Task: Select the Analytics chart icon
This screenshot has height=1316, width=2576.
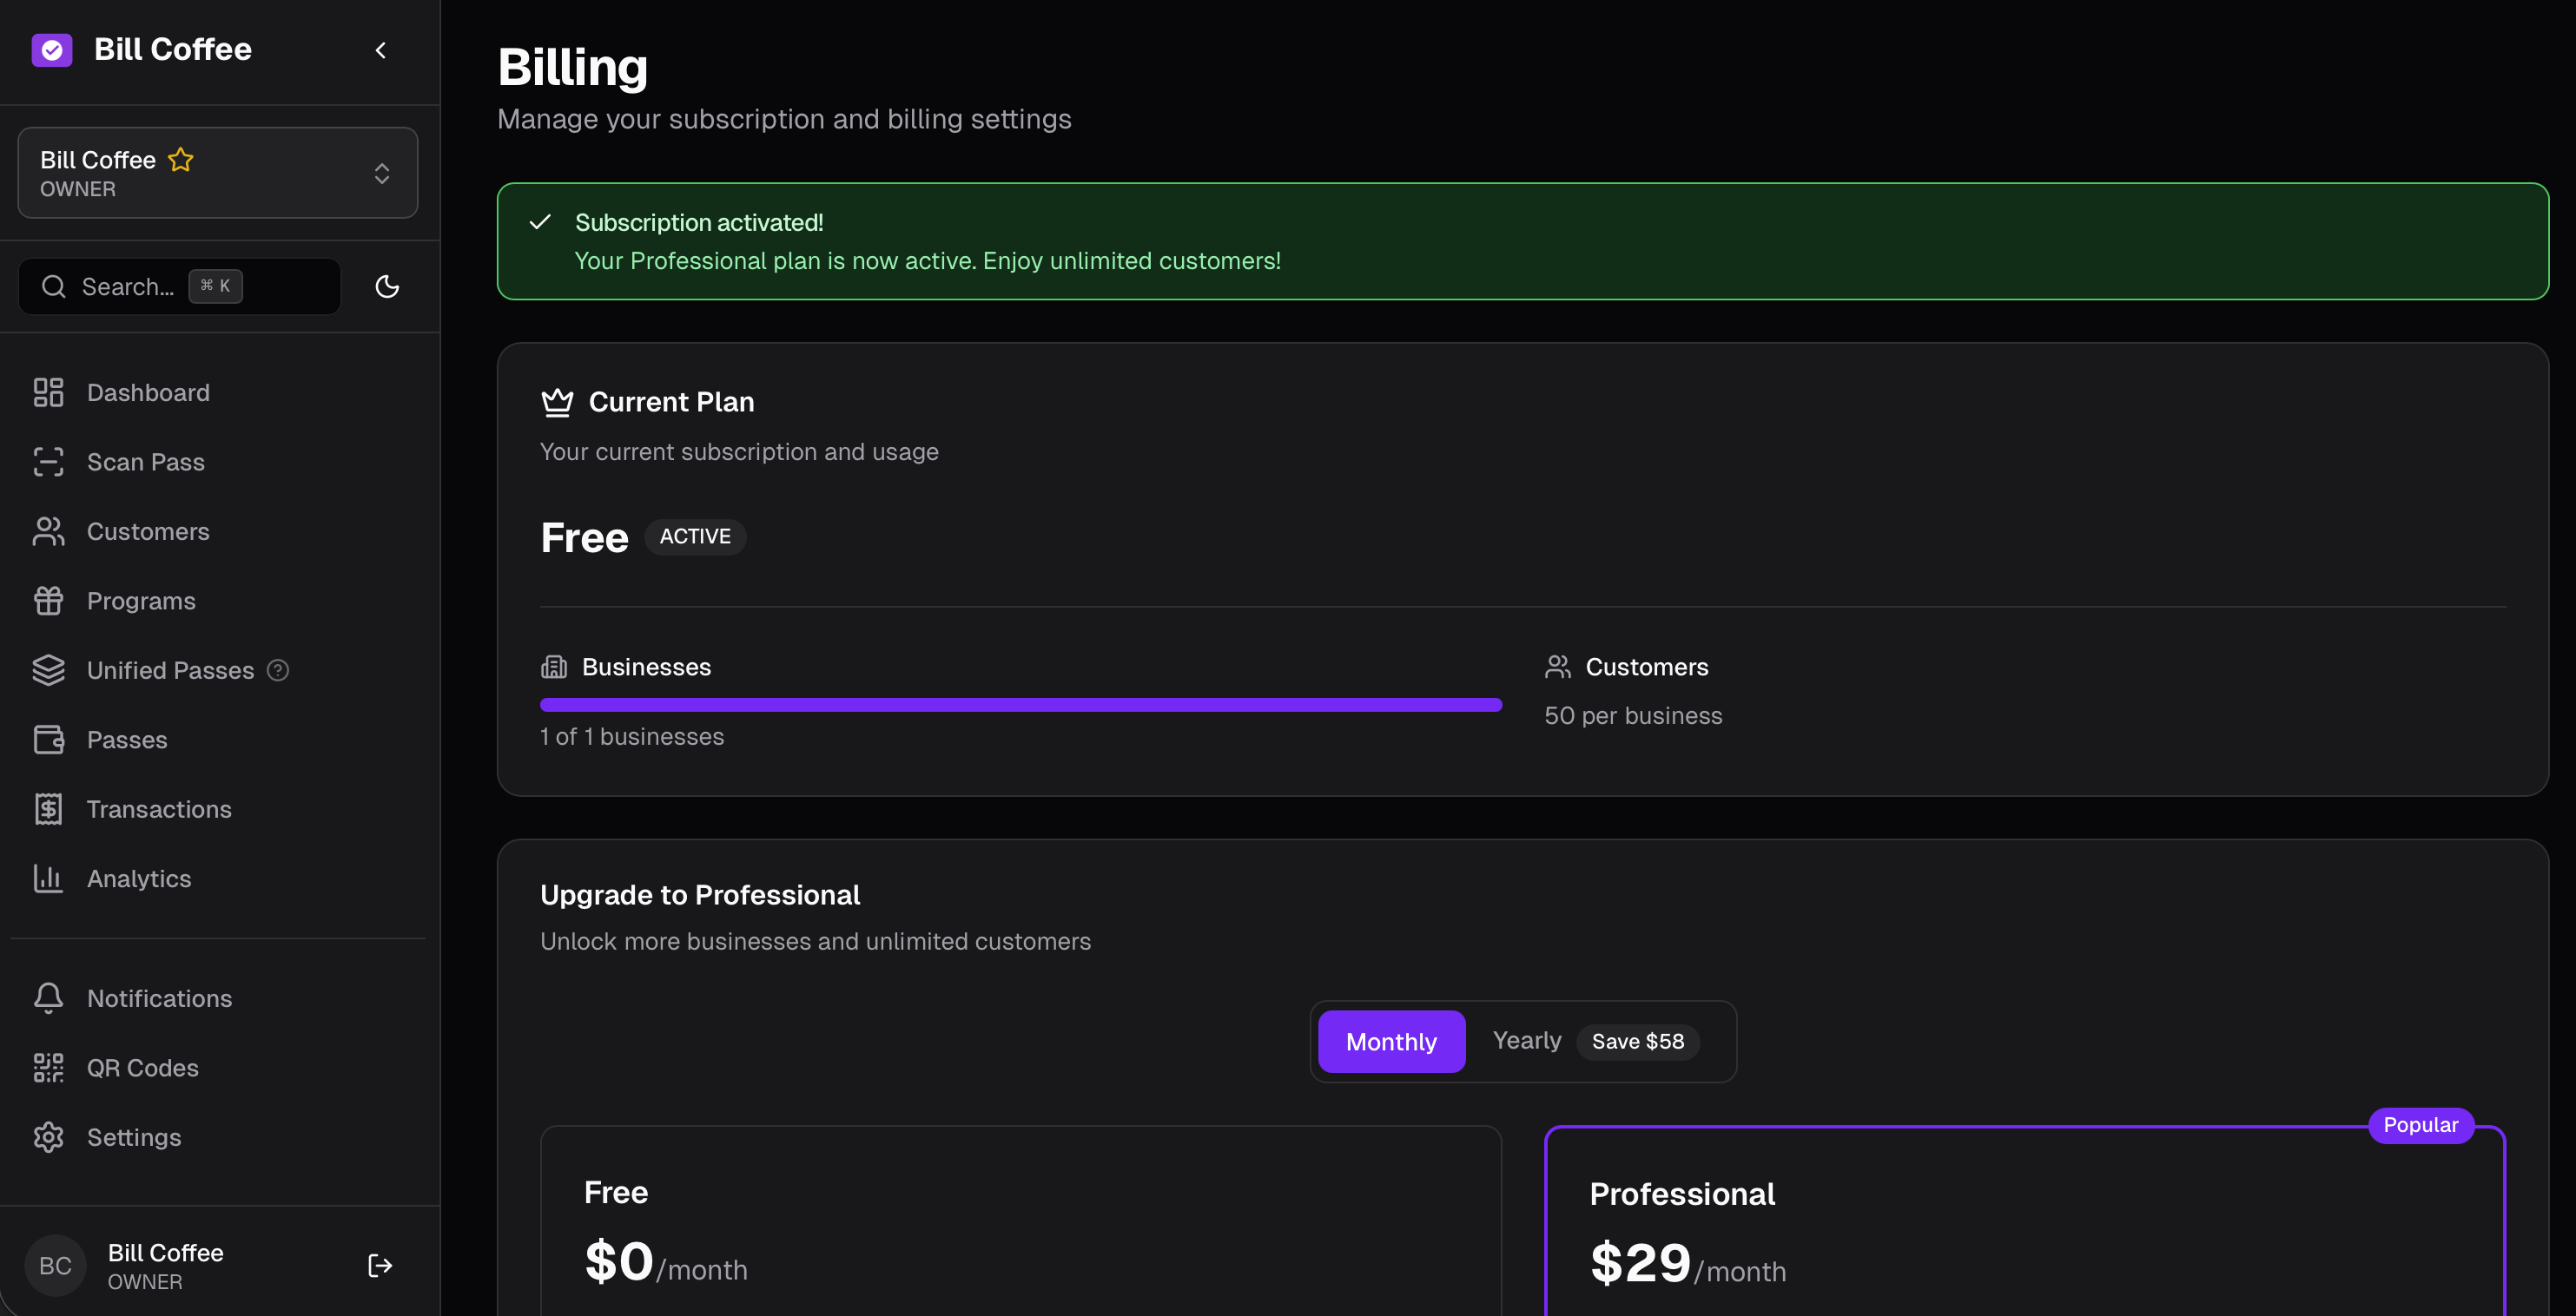Action: coord(48,878)
